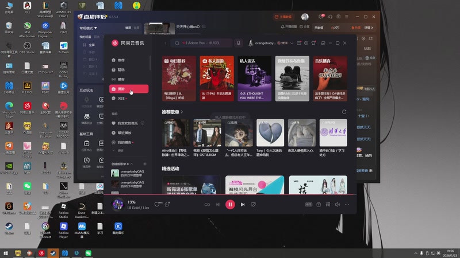460x258 pixels.
Task: Pause the current song
Action: click(230, 205)
